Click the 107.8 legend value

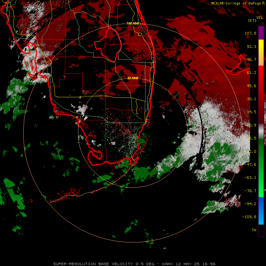pos(250,33)
